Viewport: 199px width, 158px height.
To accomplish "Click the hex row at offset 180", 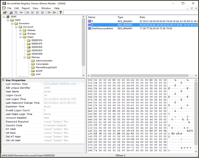I will pyautogui.click(x=140, y=148).
